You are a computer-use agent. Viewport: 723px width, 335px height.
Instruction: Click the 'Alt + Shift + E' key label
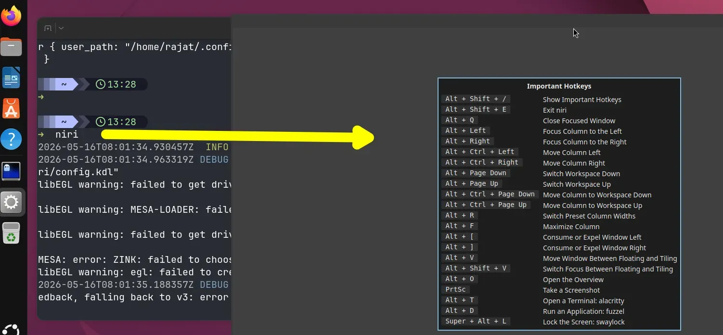tap(476, 109)
